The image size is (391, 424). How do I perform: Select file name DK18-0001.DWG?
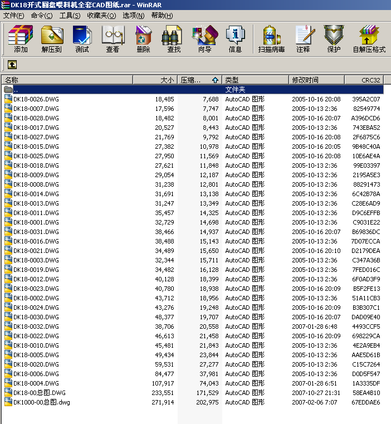coord(36,222)
